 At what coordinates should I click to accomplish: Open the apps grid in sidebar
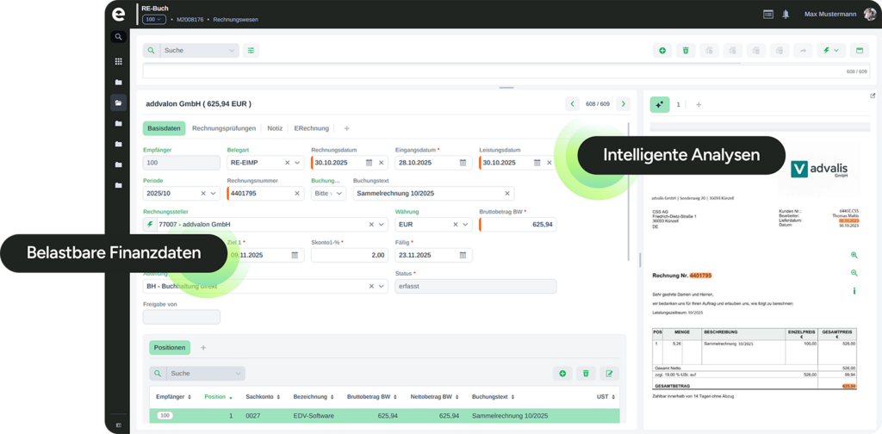pos(118,61)
